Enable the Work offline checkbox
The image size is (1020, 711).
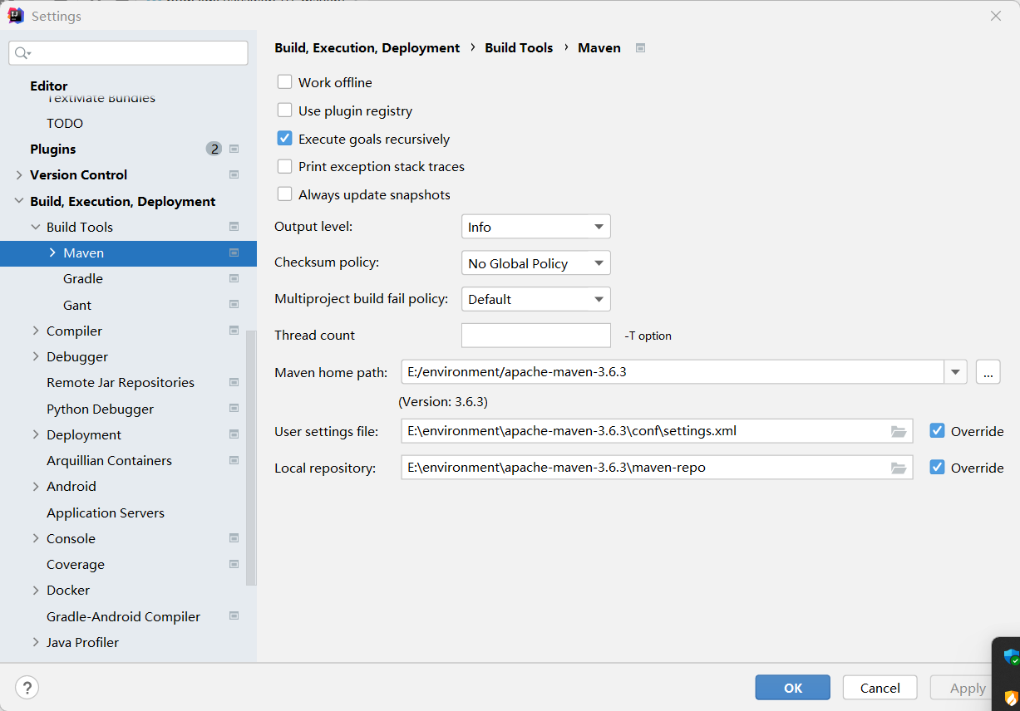(285, 82)
